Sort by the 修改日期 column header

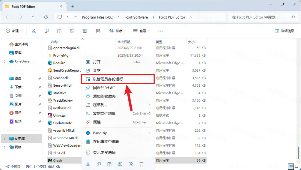coord(124,42)
